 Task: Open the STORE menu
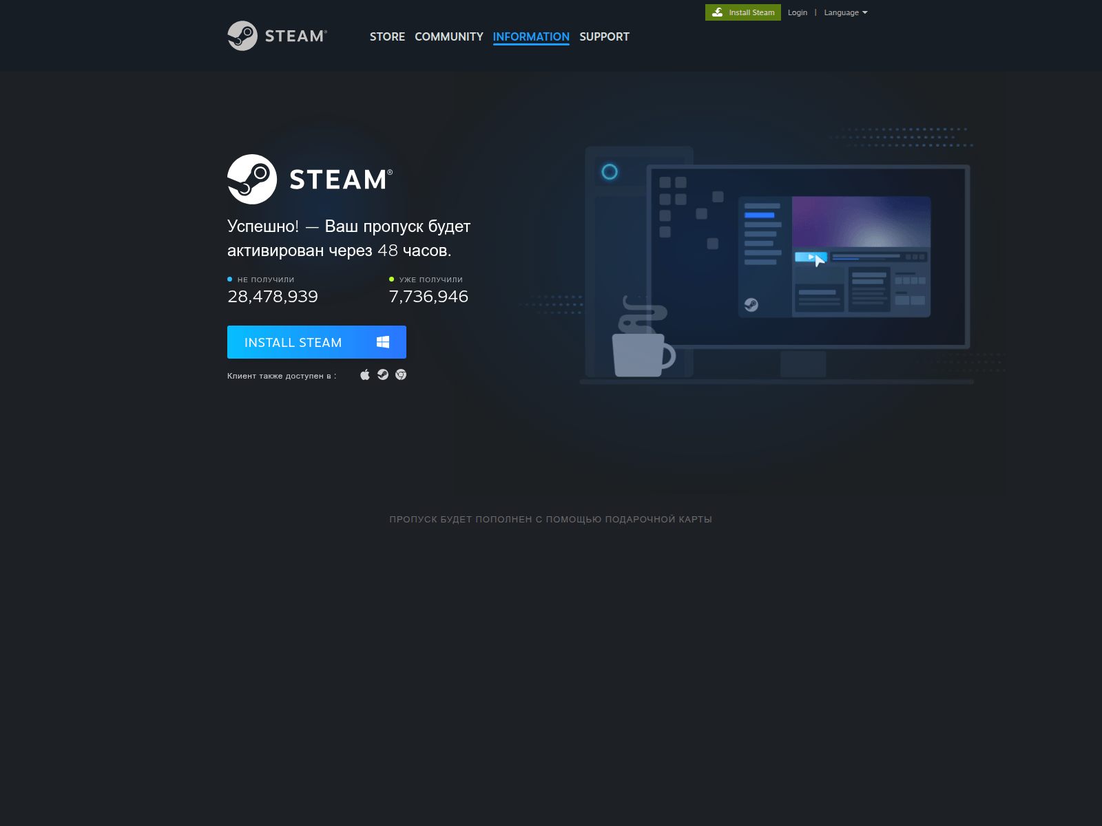click(387, 36)
